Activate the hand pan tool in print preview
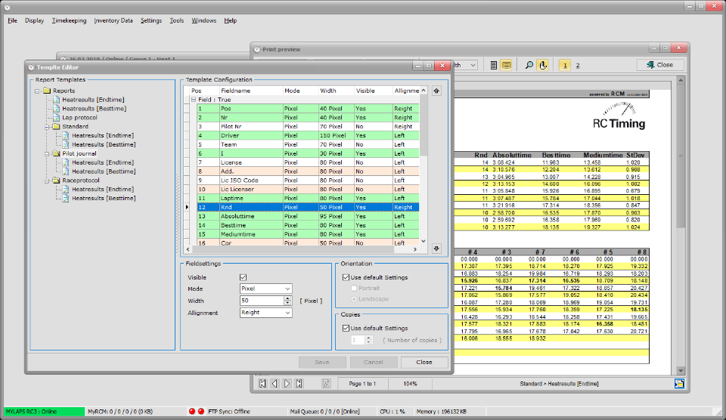726x420 pixels. (543, 65)
